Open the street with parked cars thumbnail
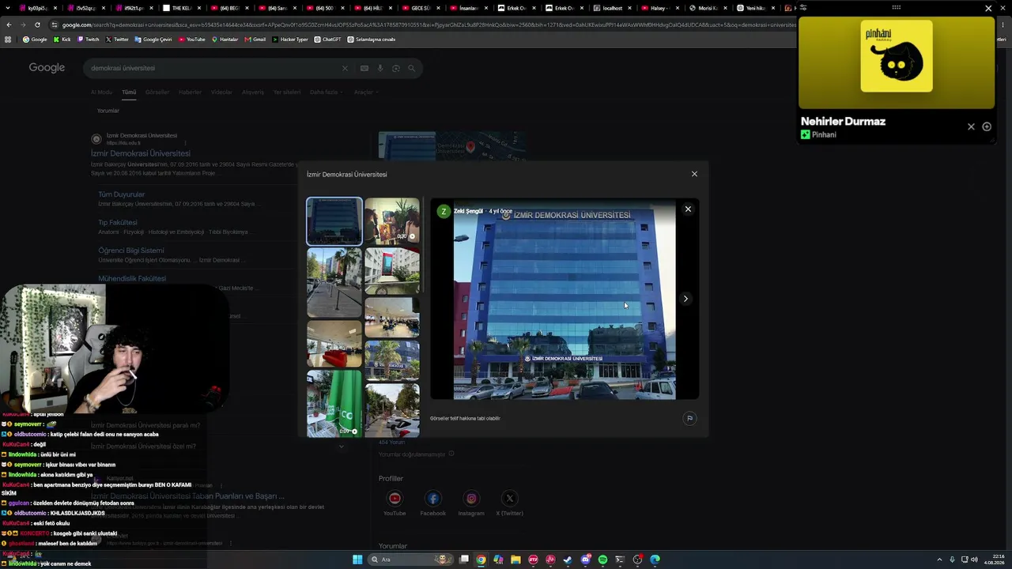Viewport: 1012px width, 569px height. click(392, 410)
